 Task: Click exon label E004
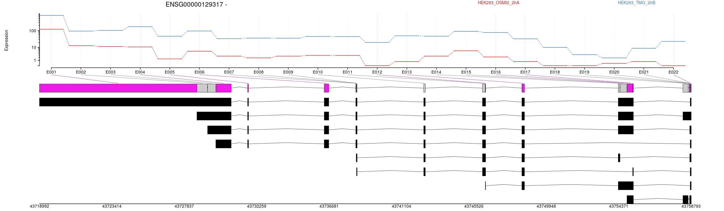click(140, 72)
